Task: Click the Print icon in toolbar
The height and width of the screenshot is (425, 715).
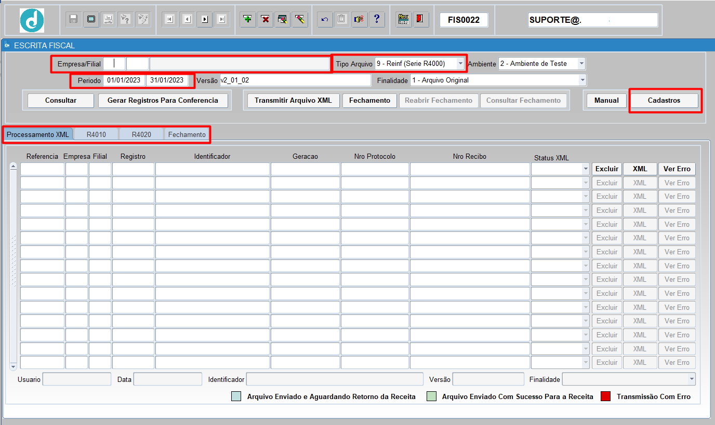Action: coord(108,19)
